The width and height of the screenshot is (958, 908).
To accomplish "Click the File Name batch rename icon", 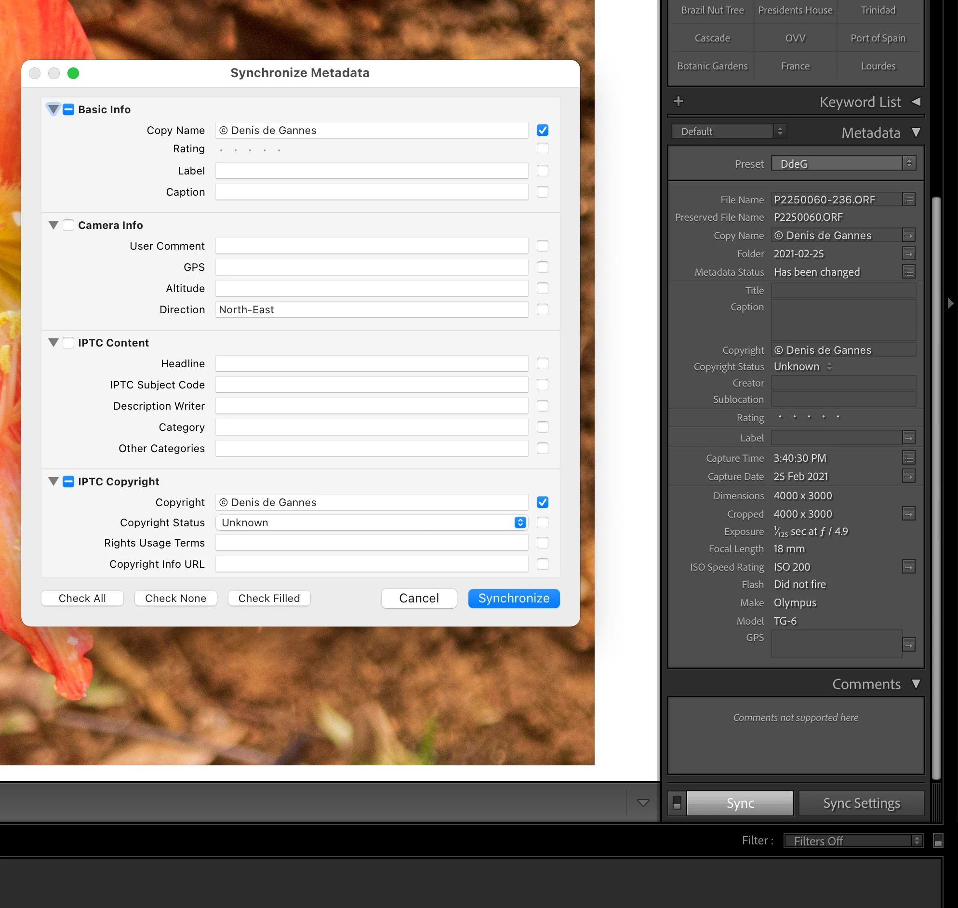I will [x=909, y=200].
